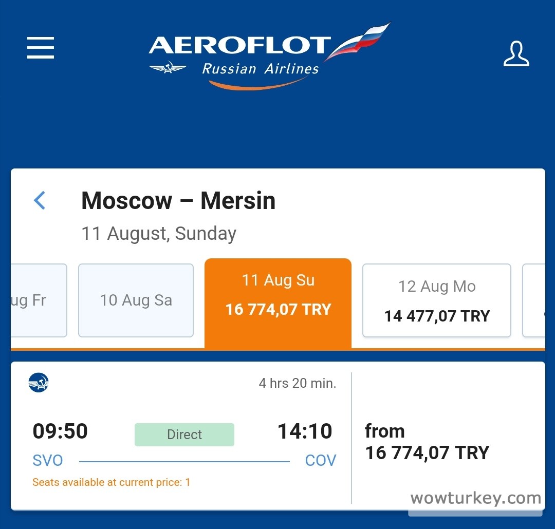Click the COV arrival airport code
Viewport: 555px width, 529px height.
click(x=320, y=460)
